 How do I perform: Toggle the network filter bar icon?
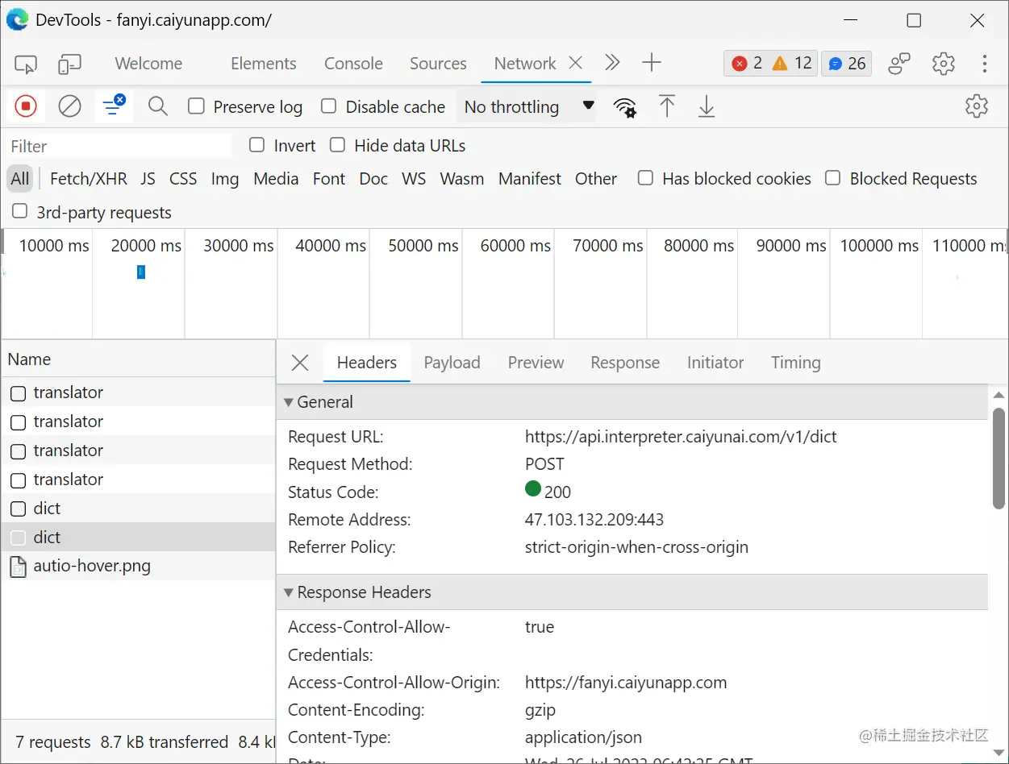(114, 106)
